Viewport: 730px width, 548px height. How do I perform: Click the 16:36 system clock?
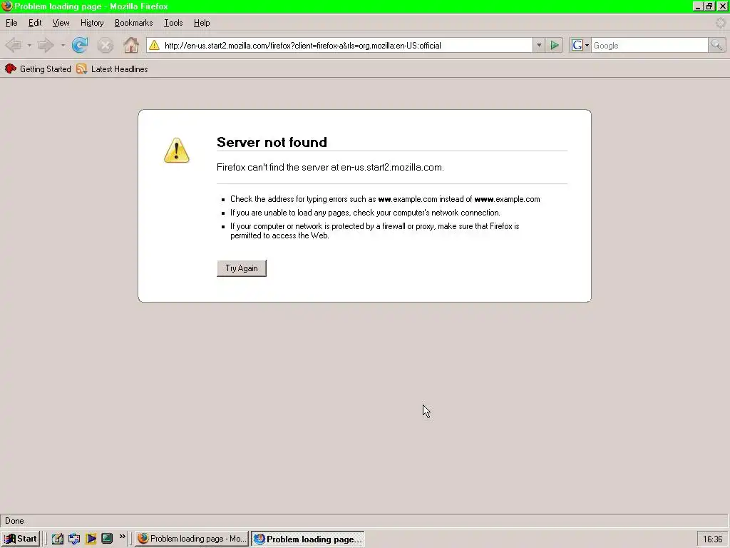pos(712,539)
